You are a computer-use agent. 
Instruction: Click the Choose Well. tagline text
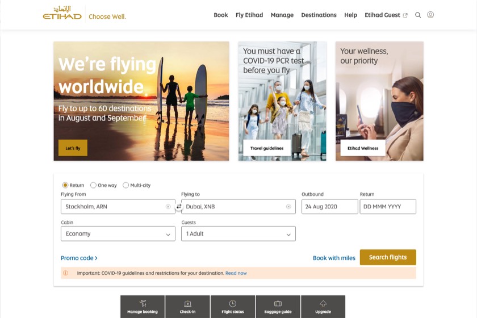107,16
